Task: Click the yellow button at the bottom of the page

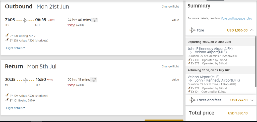Action: point(164,121)
